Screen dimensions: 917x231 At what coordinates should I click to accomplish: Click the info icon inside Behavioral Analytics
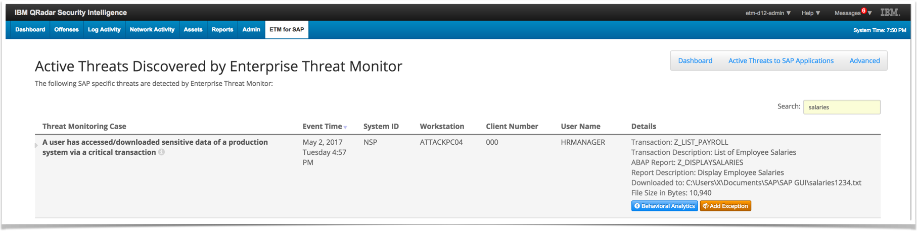(637, 206)
